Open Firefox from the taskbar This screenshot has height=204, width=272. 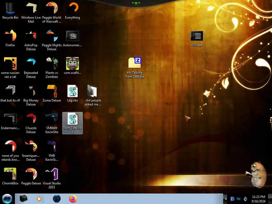click(73, 199)
